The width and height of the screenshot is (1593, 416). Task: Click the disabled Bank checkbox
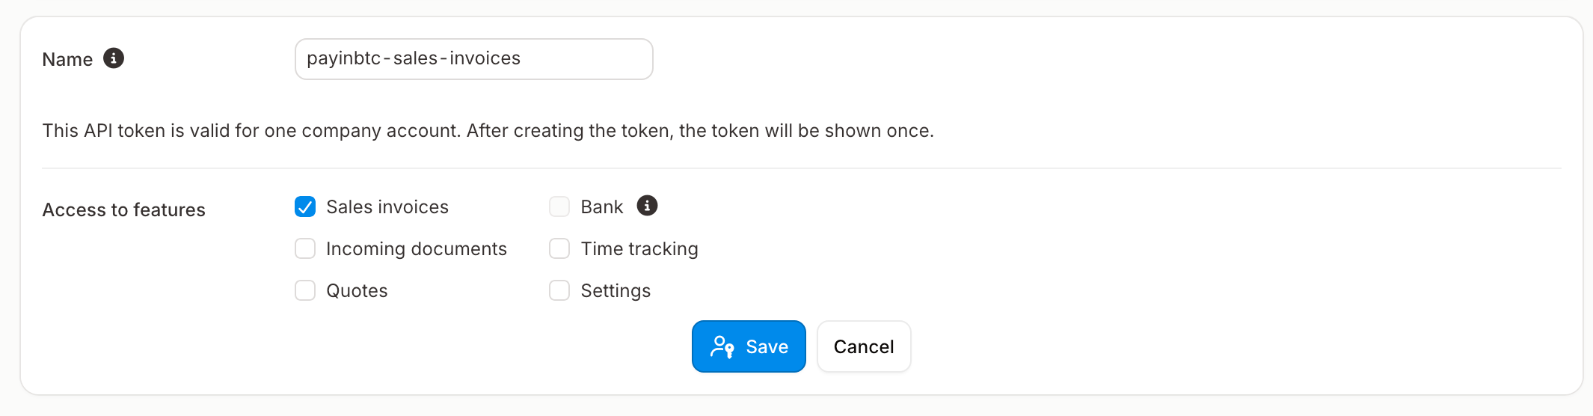click(x=559, y=207)
